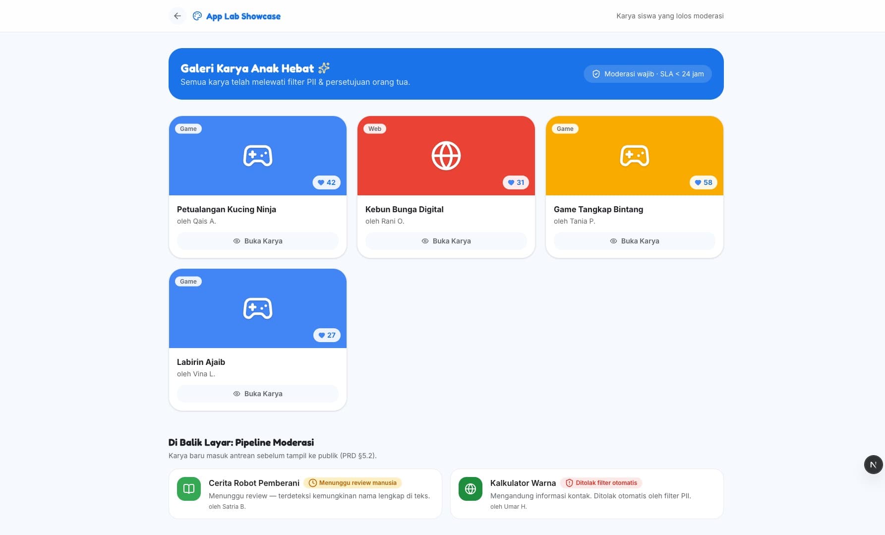Image resolution: width=885 pixels, height=535 pixels.
Task: Click the round N badge at right edge
Action: point(874,465)
